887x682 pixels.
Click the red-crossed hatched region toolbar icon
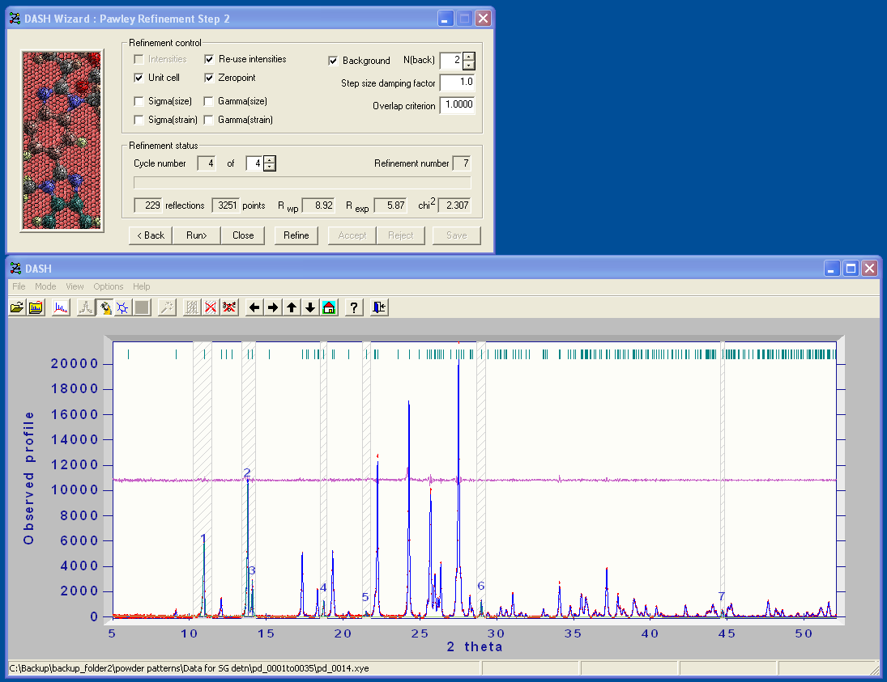tap(211, 307)
